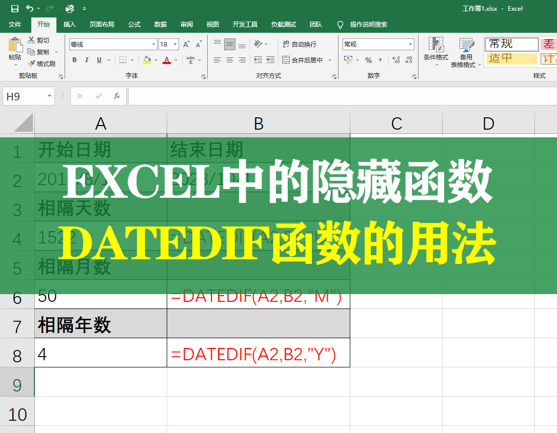This screenshot has height=433, width=557.
Task: Click the yellow Fill Color bucket
Action: click(147, 59)
